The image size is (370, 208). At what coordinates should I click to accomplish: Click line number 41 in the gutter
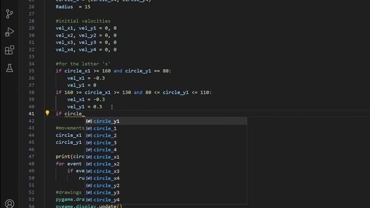point(31,114)
